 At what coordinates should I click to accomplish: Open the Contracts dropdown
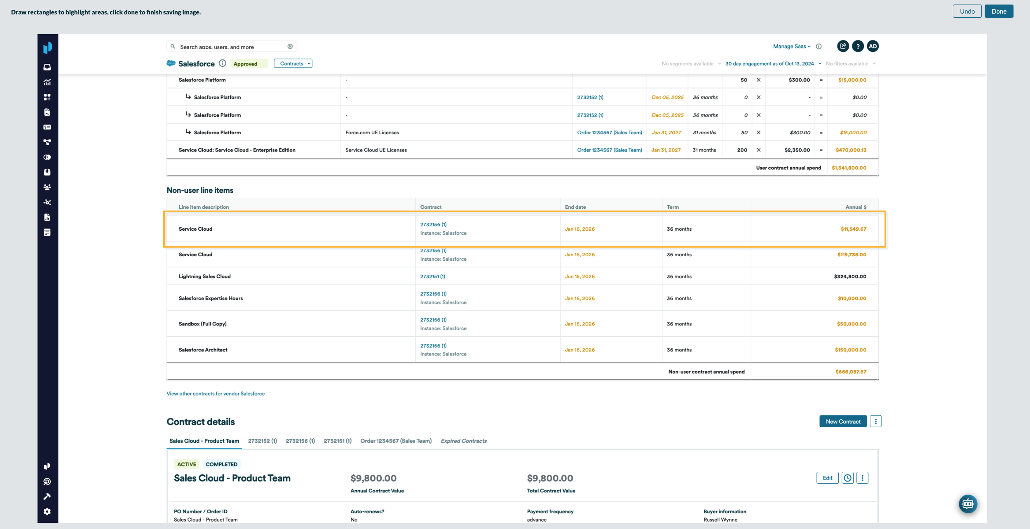[293, 63]
